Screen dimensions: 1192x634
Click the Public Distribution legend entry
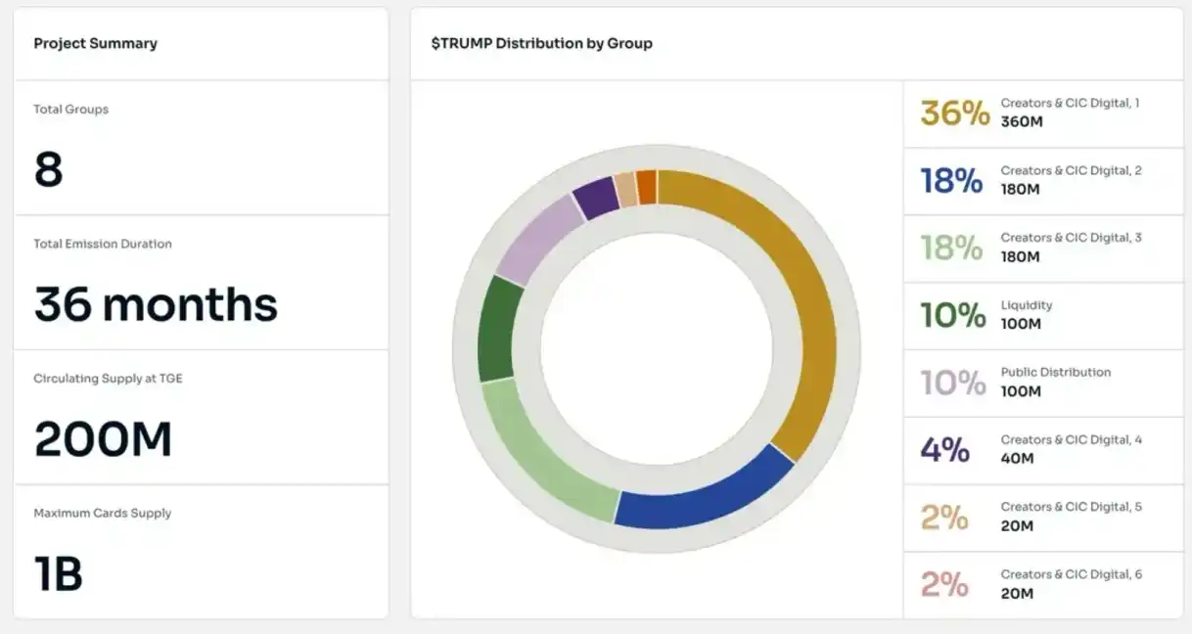coord(1042,383)
